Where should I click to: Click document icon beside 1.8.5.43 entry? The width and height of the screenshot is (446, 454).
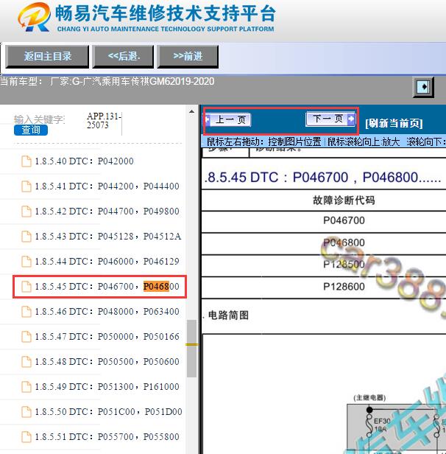coord(26,237)
